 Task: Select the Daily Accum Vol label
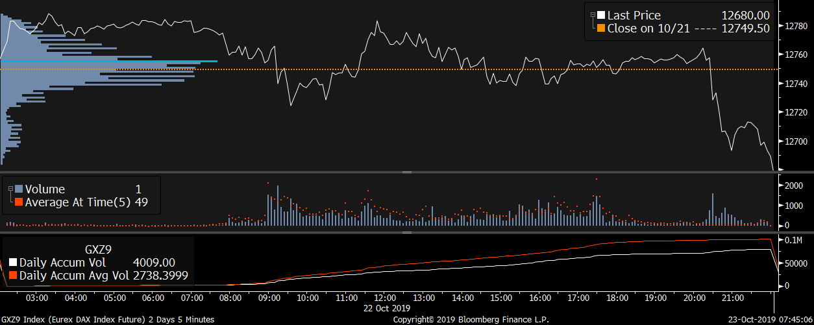(62, 263)
